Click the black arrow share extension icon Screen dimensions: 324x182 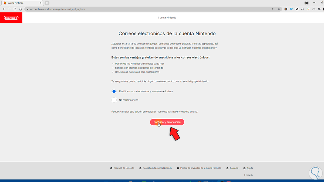tap(303, 9)
